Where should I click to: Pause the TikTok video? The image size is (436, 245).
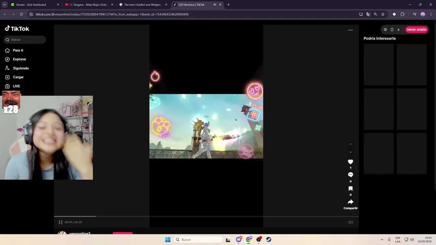[60, 222]
